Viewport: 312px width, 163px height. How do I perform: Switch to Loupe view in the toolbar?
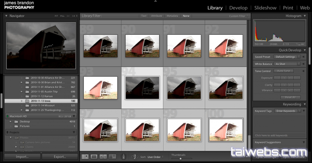point(94,157)
